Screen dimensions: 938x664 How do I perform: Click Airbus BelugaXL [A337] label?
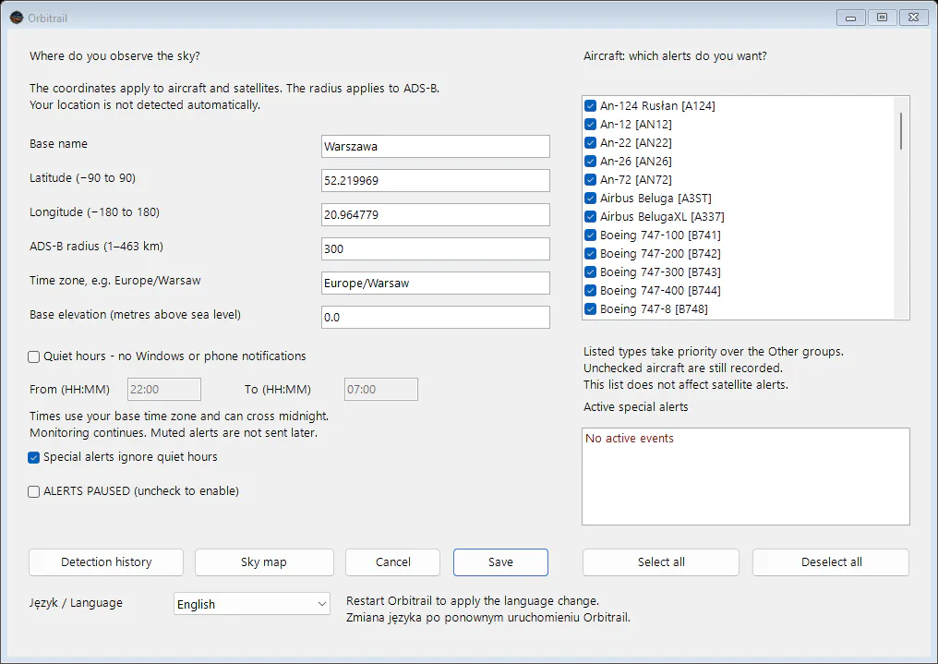662,216
